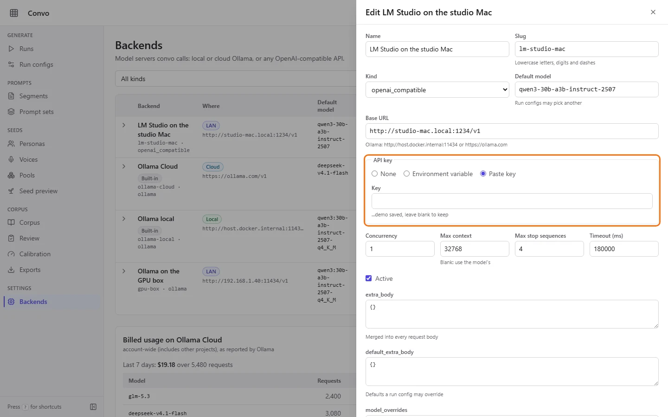668x417 pixels.
Task: Open the Backends settings page
Action: click(x=52, y=302)
